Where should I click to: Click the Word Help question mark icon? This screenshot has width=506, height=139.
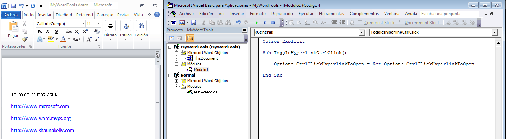click(x=157, y=15)
